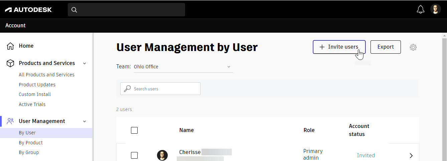Viewport: 447px width, 161px height.
Task: Click the Primary admin role text
Action: click(313, 154)
